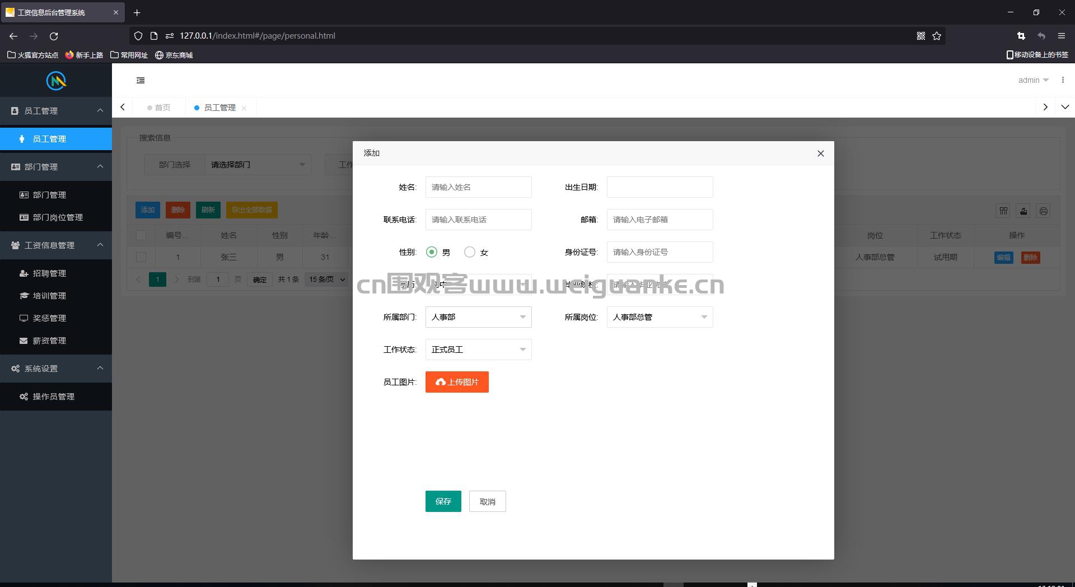Viewport: 1075px width, 587px height.
Task: Select the 男 gender radio button
Action: [x=432, y=252]
